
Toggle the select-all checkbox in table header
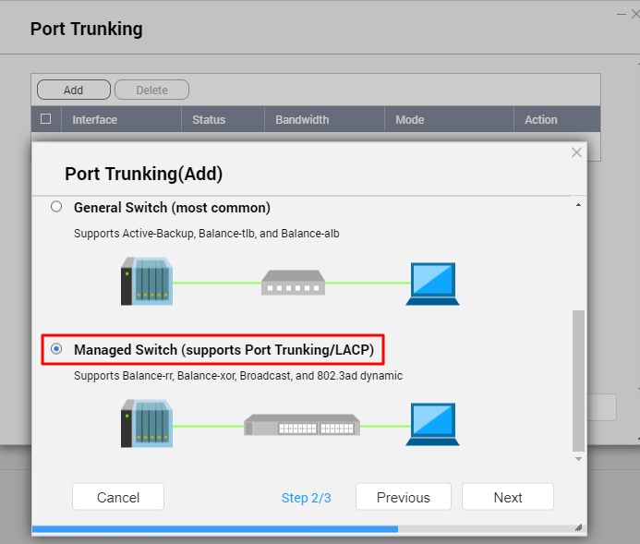46,119
